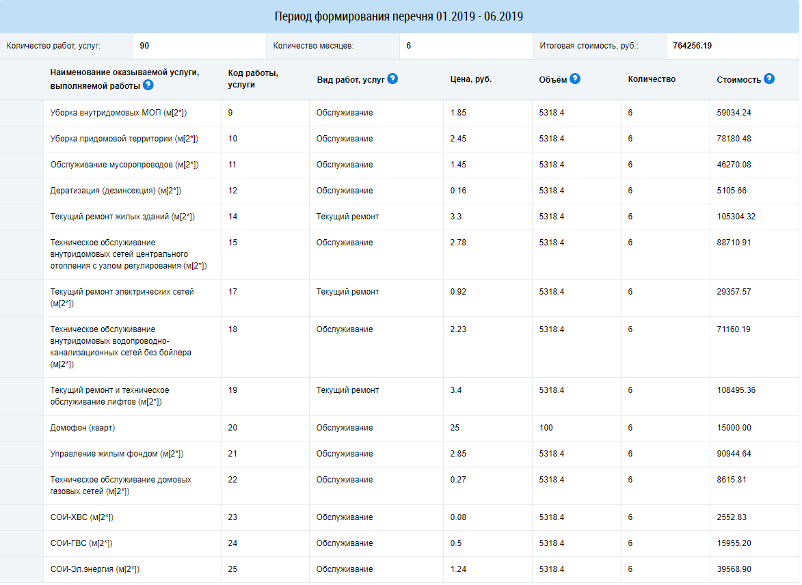Click work code 15
The height and width of the screenshot is (585, 802).
pos(232,243)
